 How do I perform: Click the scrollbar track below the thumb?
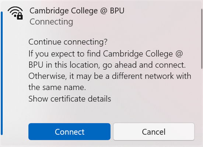[x=202, y=104]
